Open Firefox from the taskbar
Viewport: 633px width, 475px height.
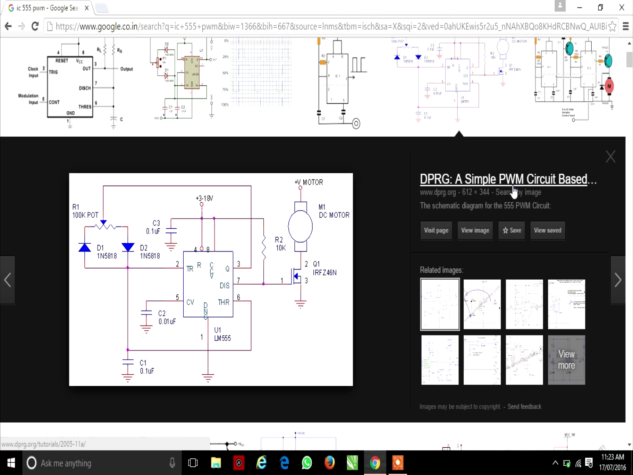click(329, 463)
